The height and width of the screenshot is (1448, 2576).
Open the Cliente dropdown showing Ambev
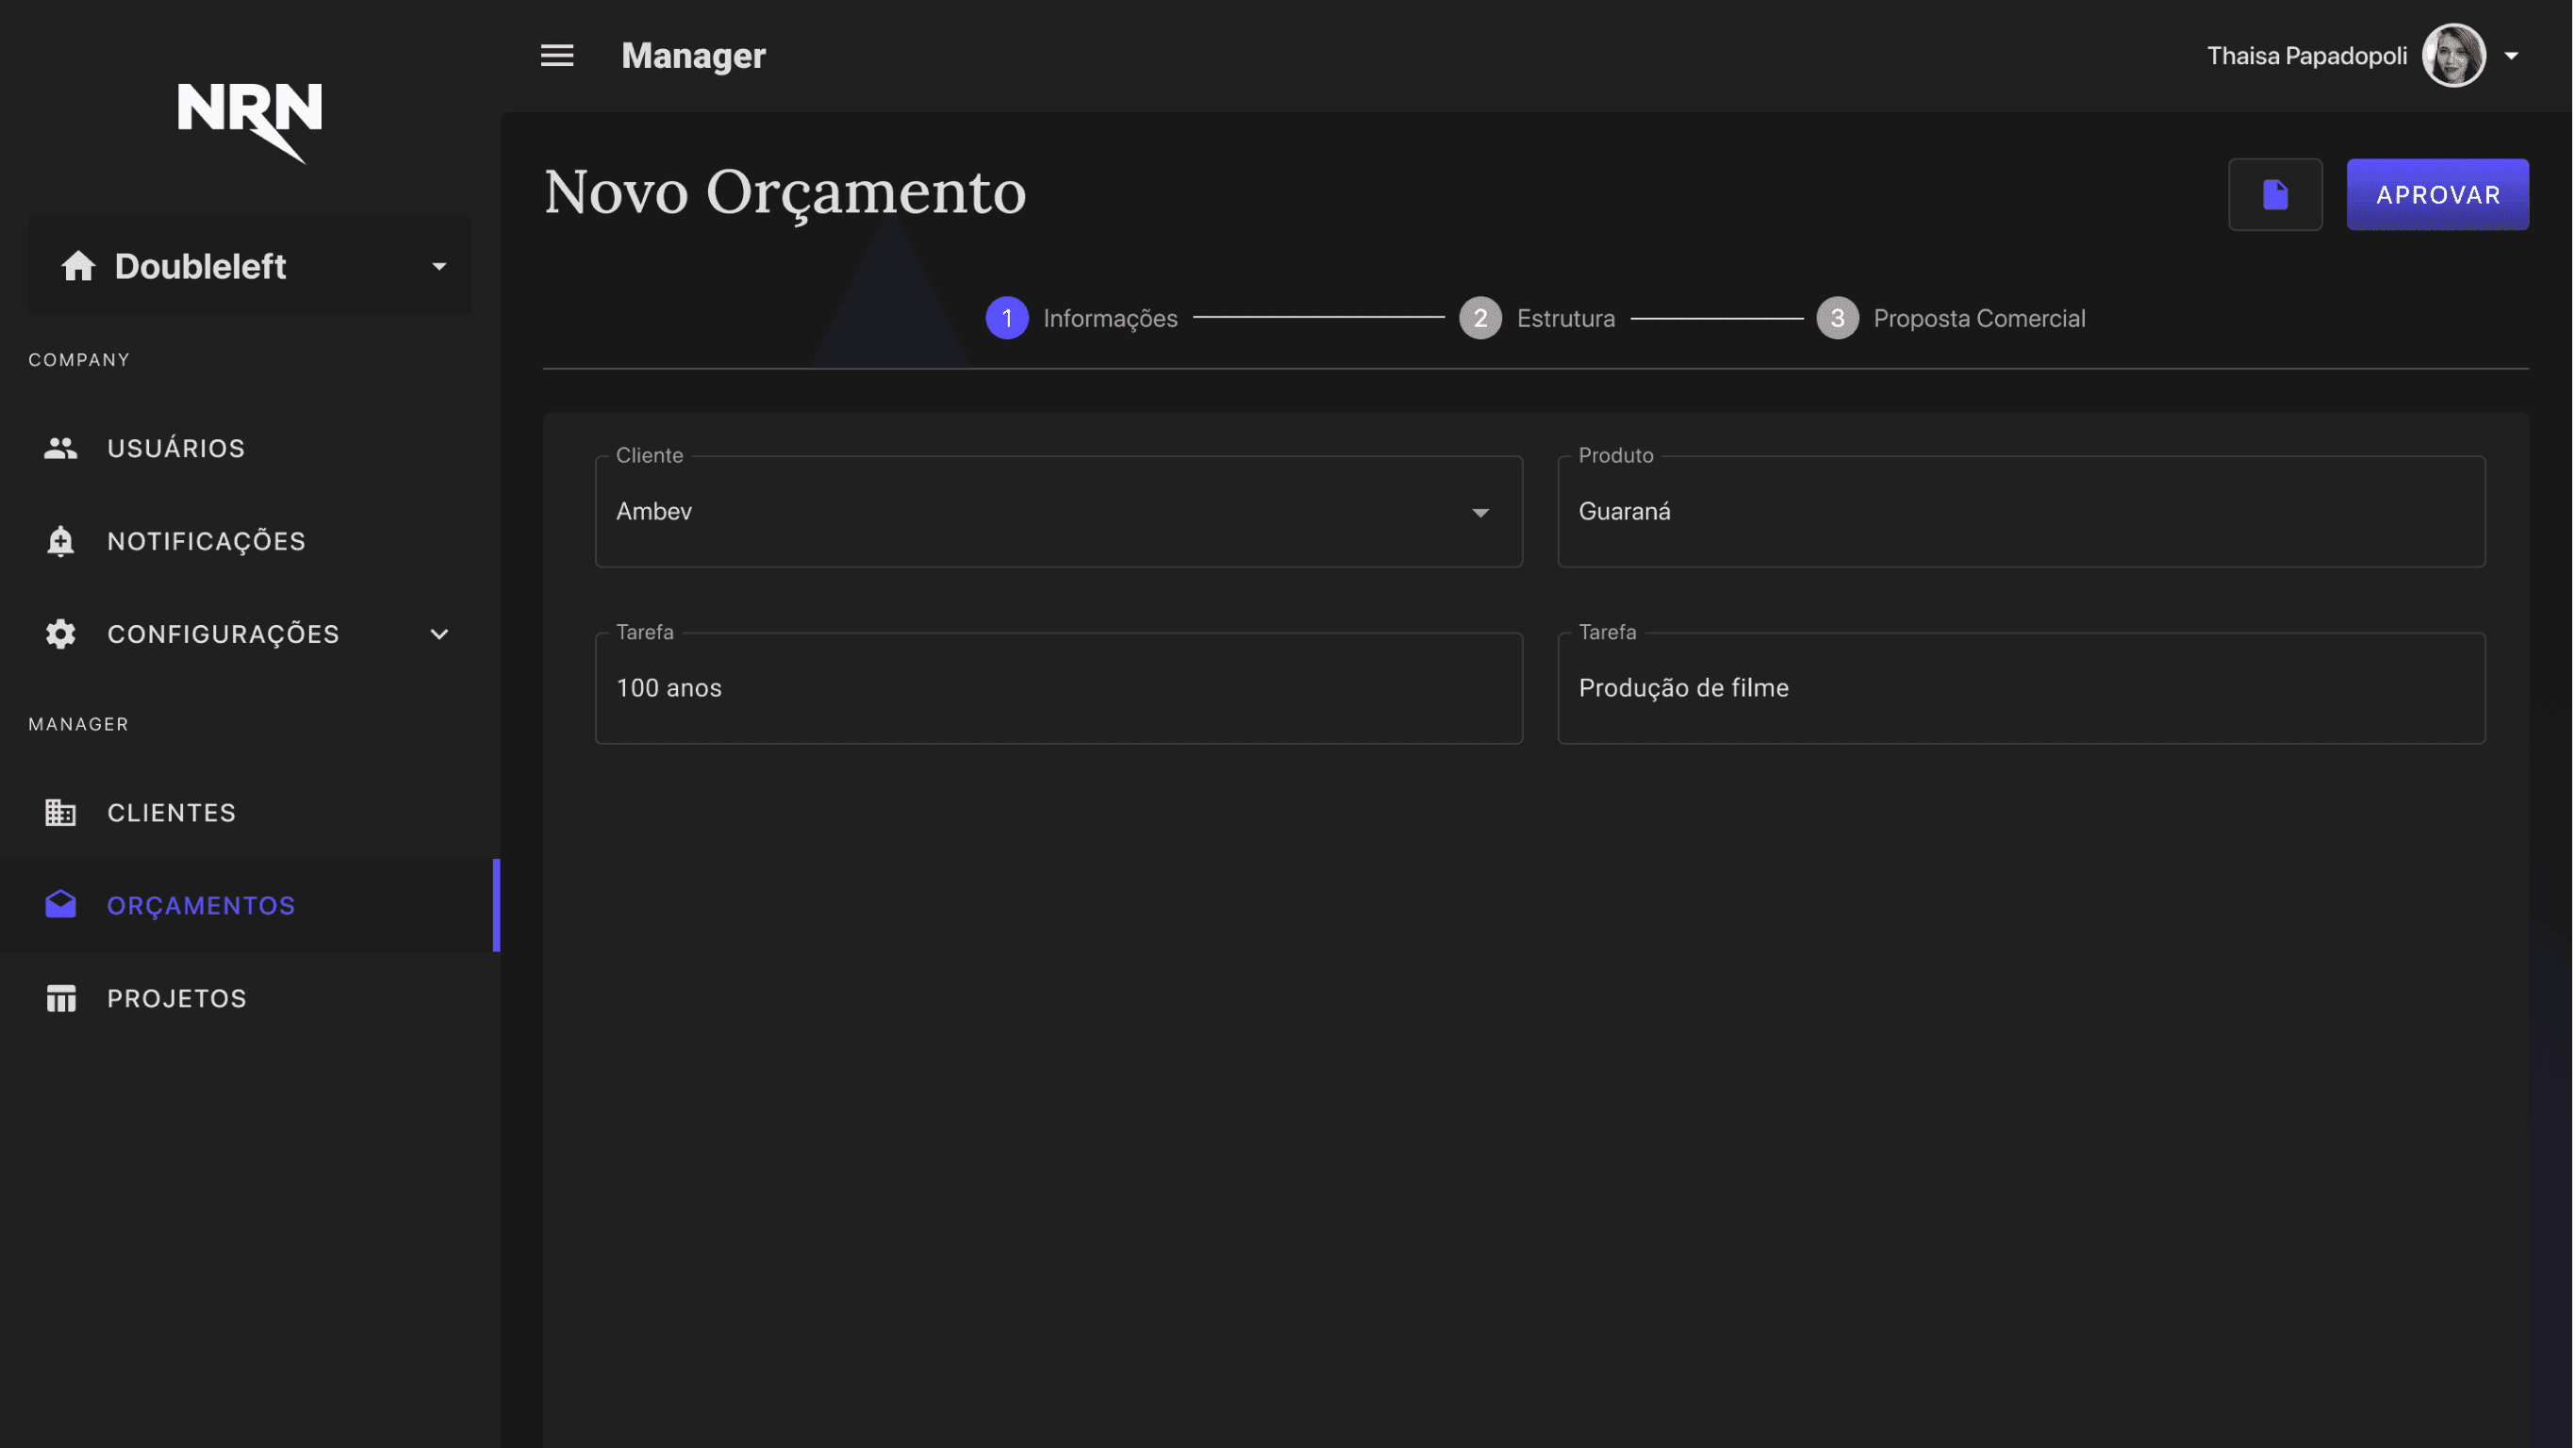pos(1058,512)
